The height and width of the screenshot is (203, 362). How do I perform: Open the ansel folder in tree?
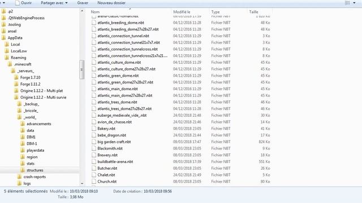[12, 31]
